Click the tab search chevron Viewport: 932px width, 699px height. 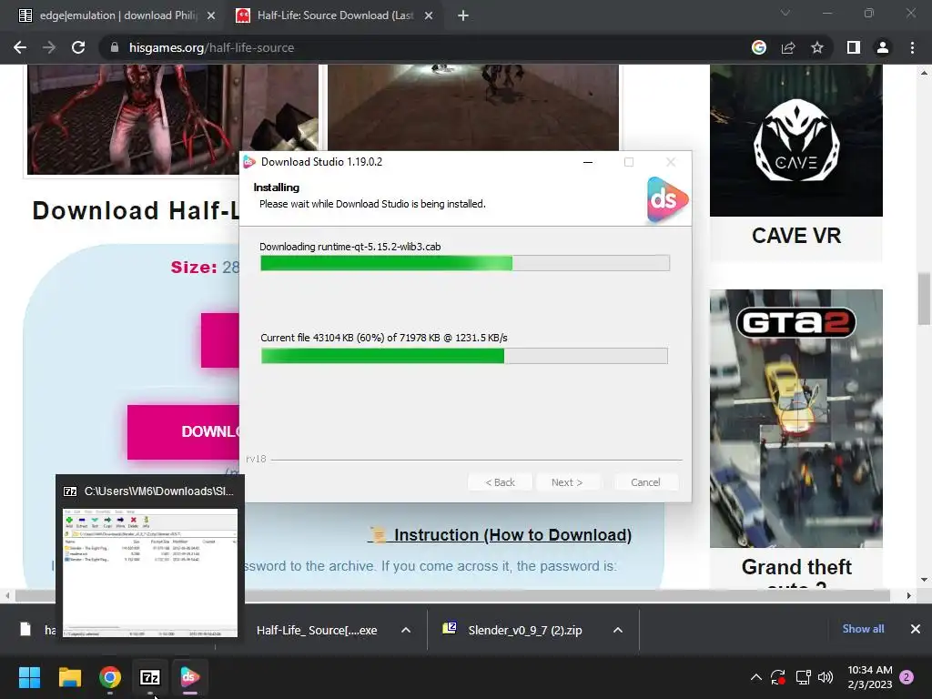(785, 13)
